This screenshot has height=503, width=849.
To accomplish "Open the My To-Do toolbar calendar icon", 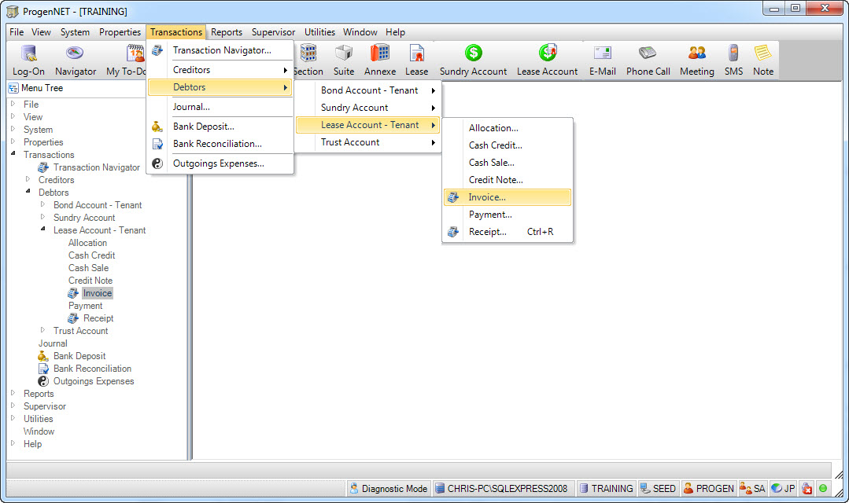I will click(135, 53).
